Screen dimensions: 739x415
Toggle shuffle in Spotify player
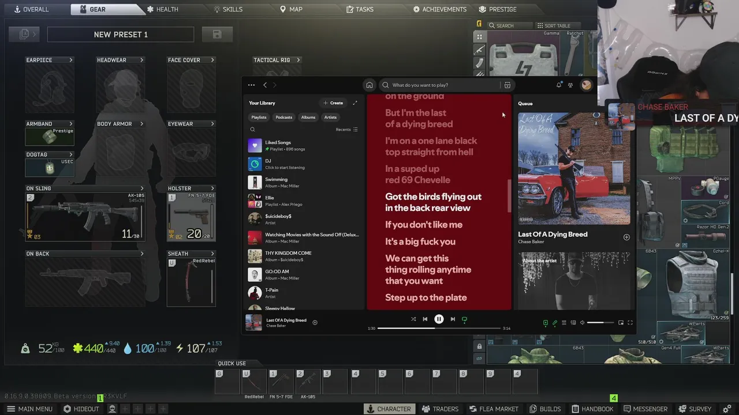tap(413, 319)
